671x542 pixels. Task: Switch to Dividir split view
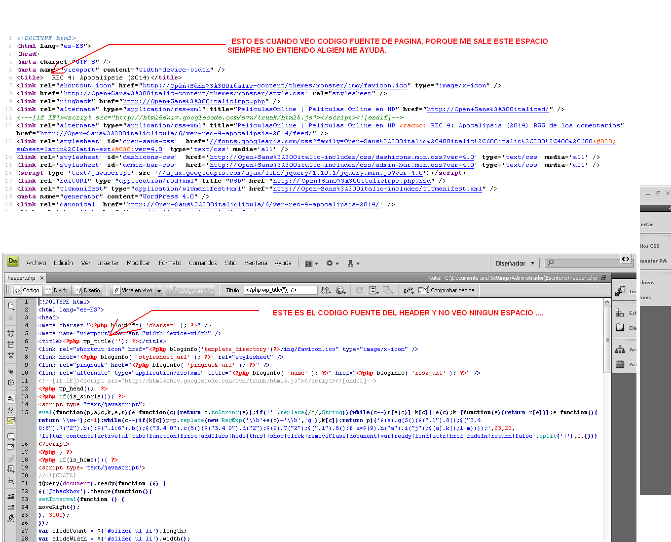click(57, 290)
